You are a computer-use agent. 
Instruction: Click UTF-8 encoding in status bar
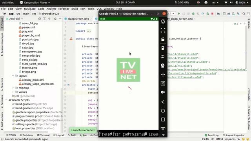coord(219,139)
